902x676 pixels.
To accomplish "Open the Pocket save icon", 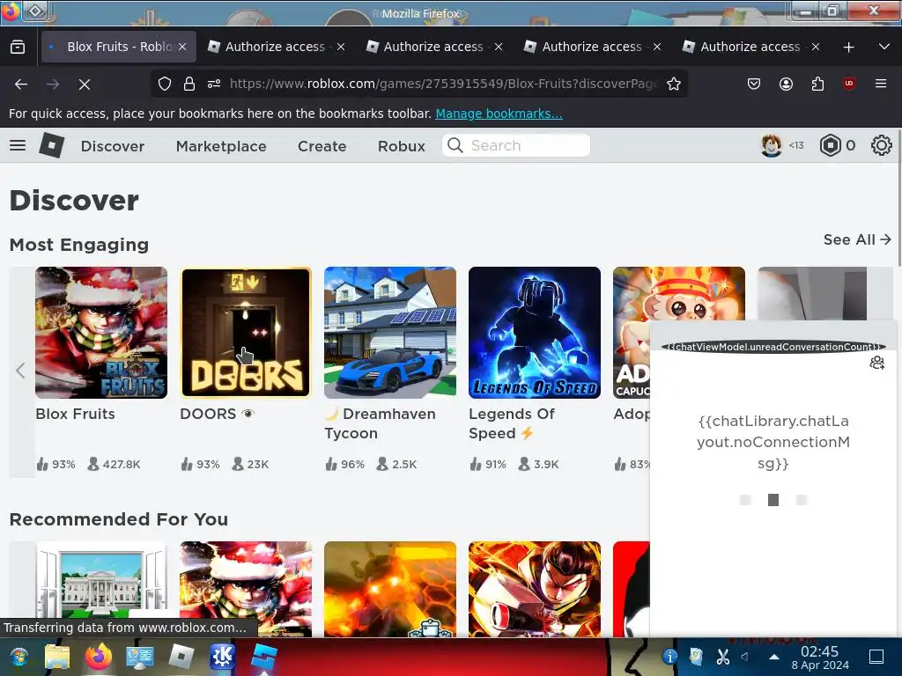I will click(754, 84).
